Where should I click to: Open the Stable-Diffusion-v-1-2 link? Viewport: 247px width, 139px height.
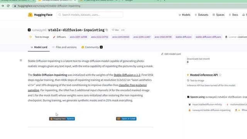[x=127, y=75]
